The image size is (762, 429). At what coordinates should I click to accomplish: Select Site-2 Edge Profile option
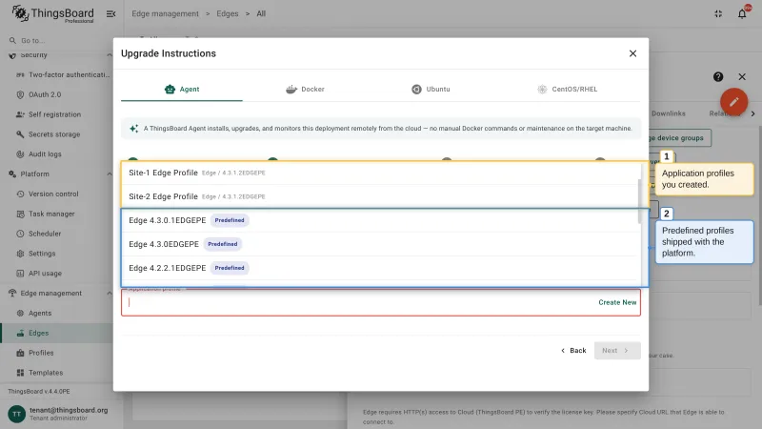coord(380,196)
